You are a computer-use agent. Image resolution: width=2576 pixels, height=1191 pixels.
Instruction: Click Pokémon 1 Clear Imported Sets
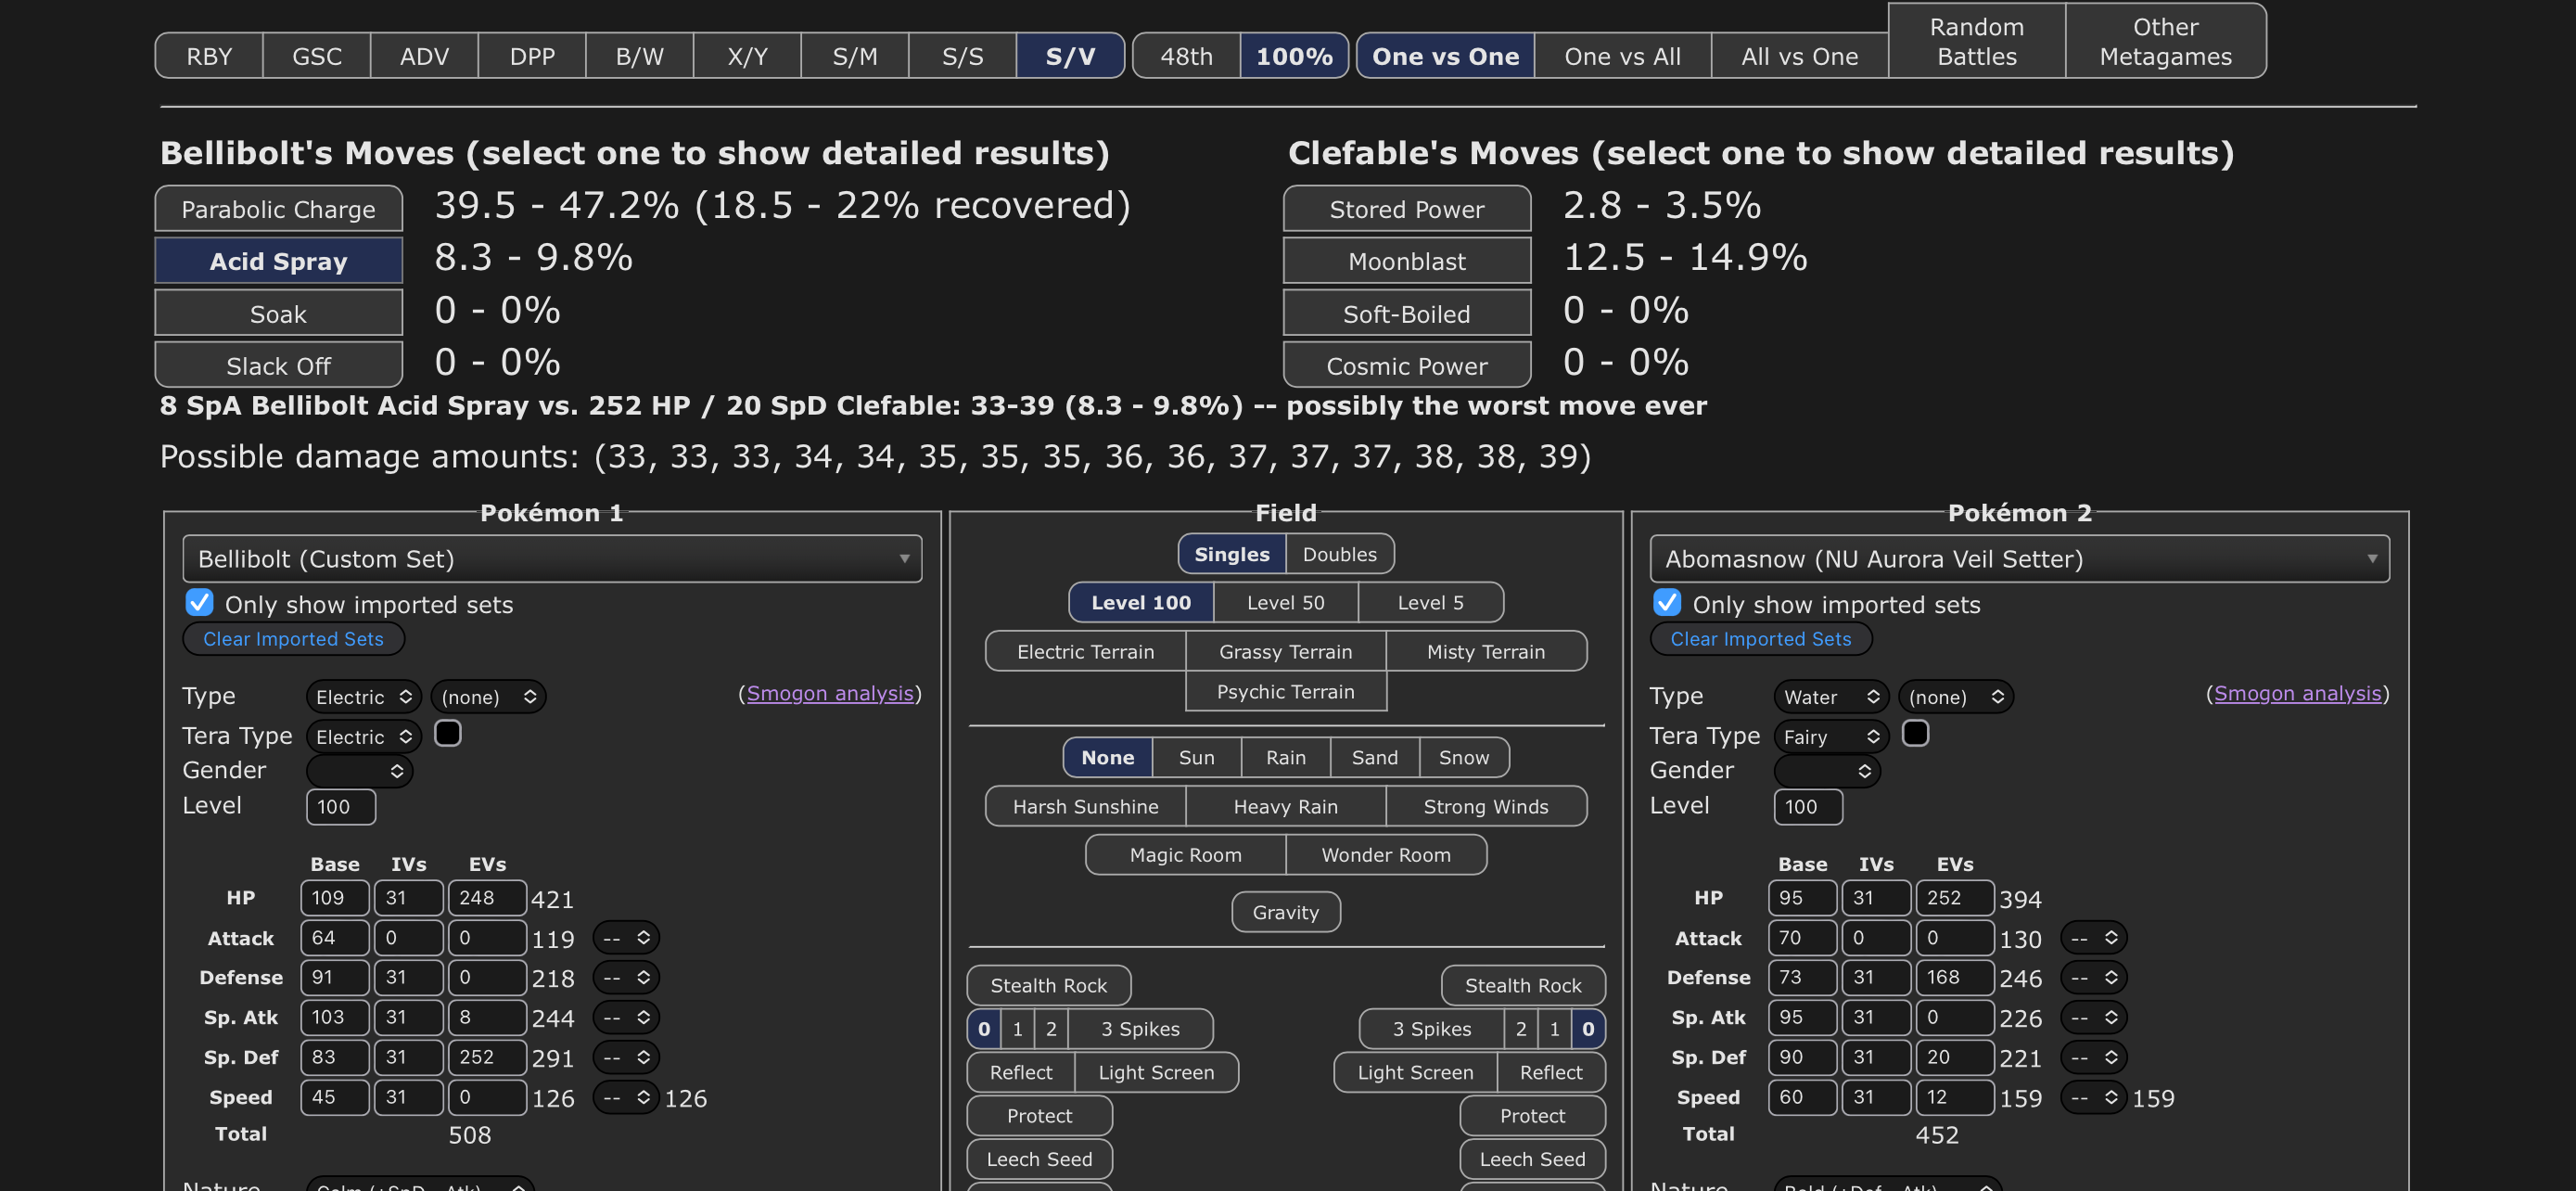pyautogui.click(x=293, y=639)
